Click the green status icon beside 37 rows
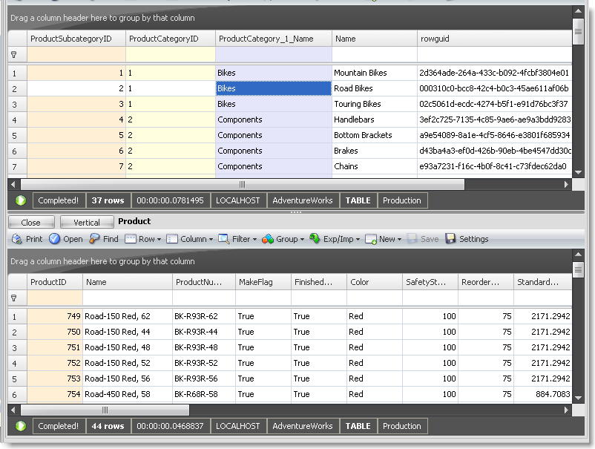The image size is (595, 449). tap(21, 200)
